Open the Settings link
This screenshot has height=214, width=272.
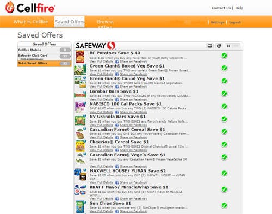coord(218,22)
